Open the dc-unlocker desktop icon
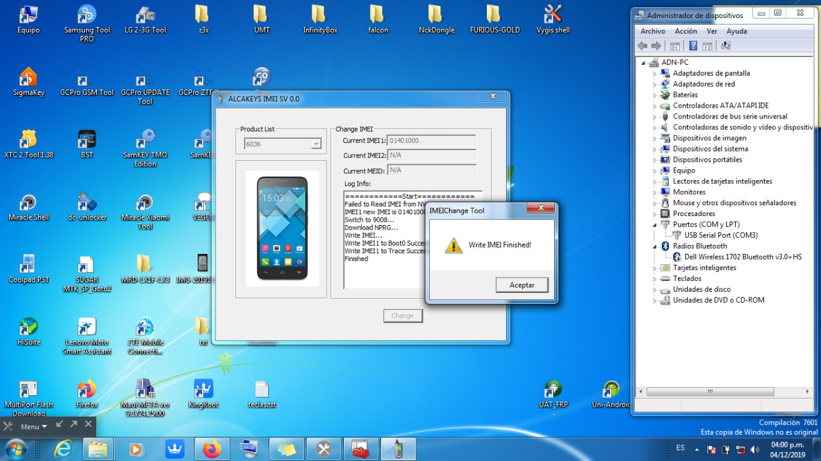Image resolution: width=821 pixels, height=461 pixels. pos(87,206)
